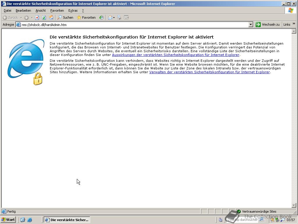Click the Home page house icon
The image size is (298, 224).
coord(51,18)
